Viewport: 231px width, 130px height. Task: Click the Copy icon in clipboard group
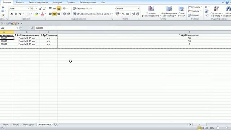pos(3,11)
